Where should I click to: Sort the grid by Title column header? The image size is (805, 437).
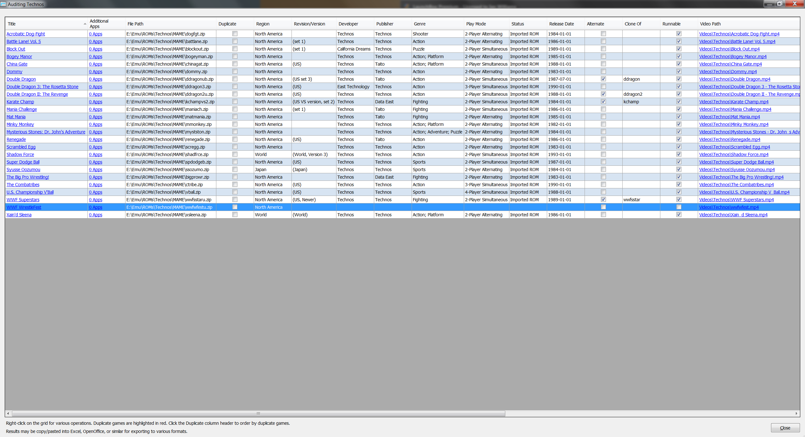(x=46, y=24)
